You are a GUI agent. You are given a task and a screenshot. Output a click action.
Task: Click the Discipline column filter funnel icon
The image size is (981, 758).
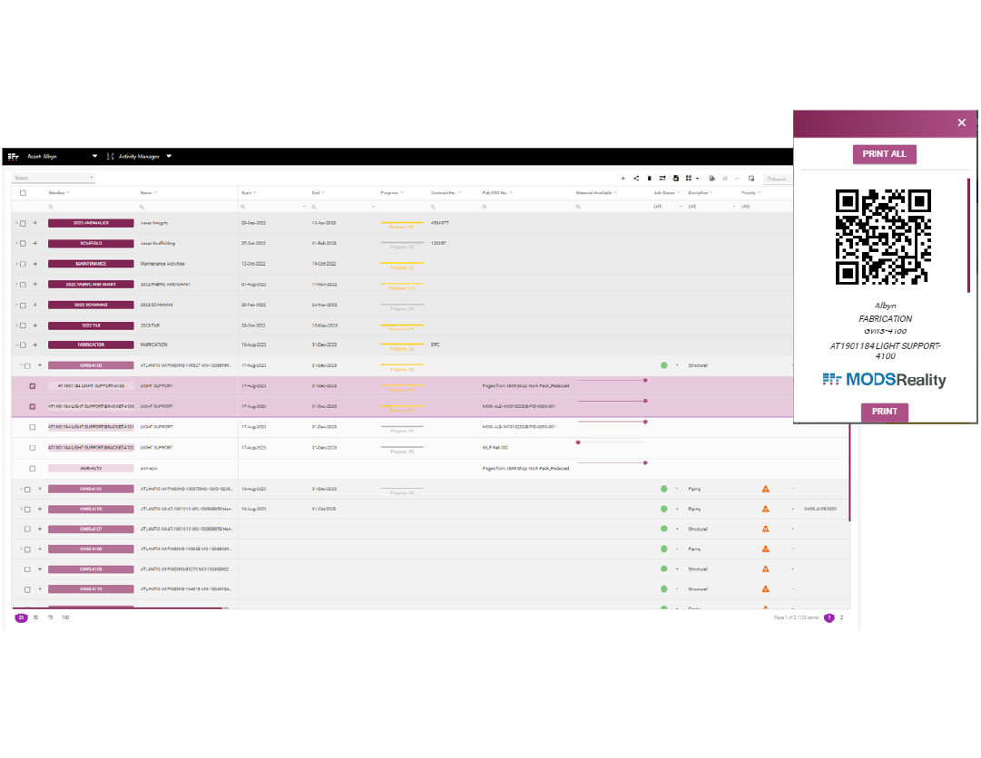(711, 193)
